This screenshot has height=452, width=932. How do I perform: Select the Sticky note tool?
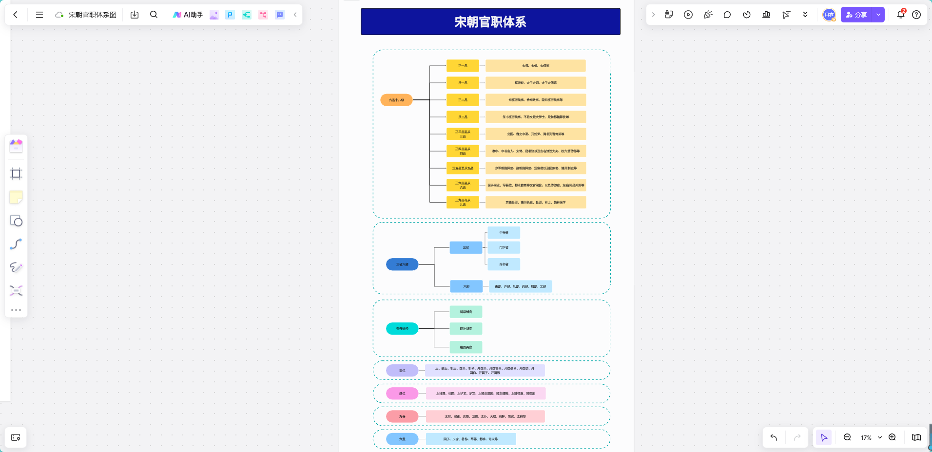[16, 197]
